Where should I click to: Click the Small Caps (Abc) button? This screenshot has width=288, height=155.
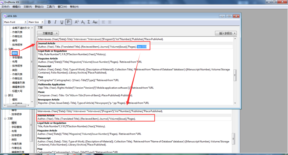coord(95,22)
